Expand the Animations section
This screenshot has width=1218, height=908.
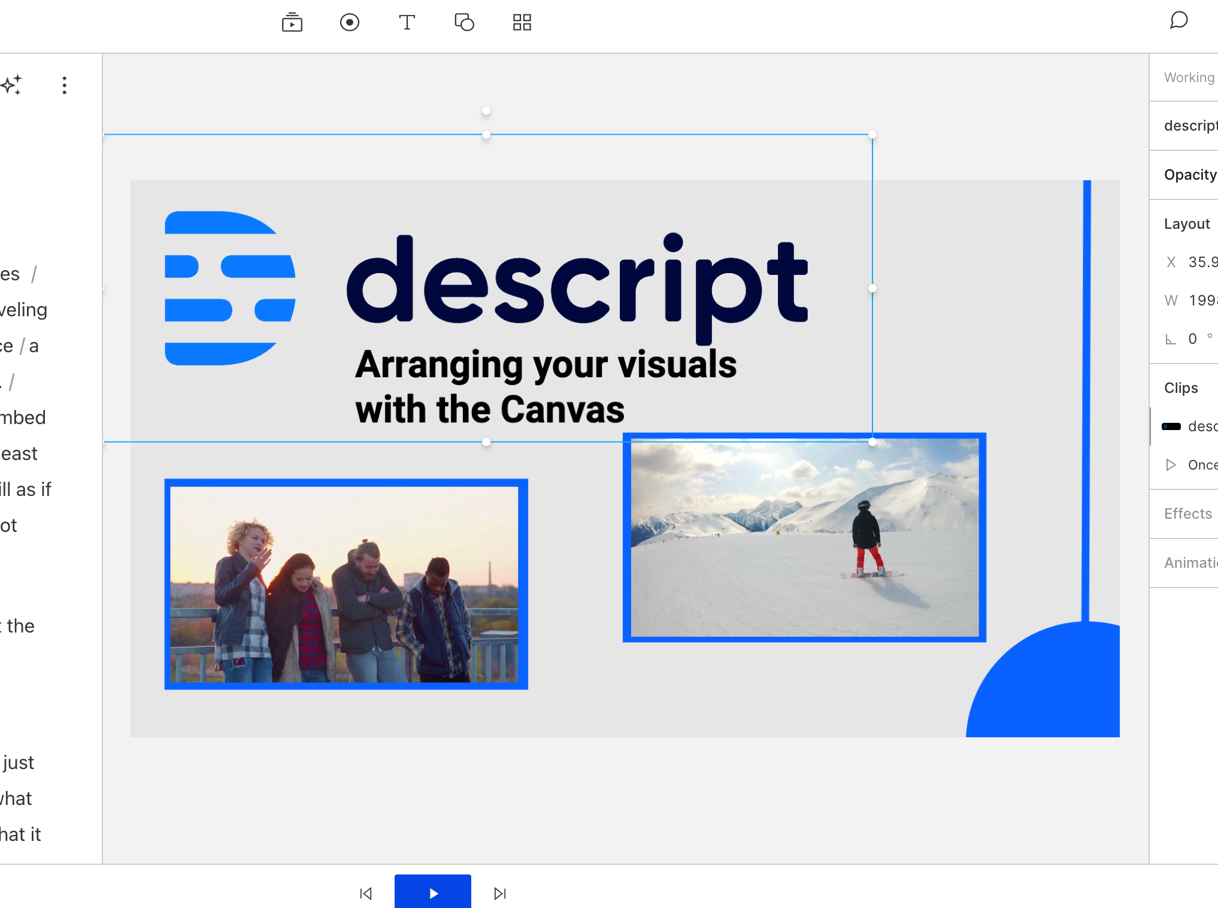1191,562
